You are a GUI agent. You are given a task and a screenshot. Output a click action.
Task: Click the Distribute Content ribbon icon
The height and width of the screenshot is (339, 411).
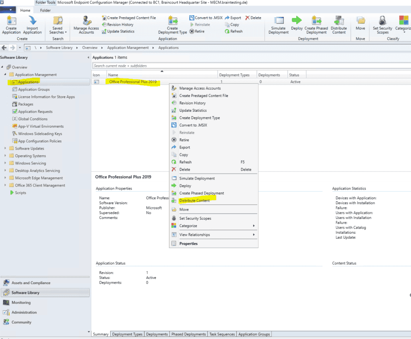point(339,24)
